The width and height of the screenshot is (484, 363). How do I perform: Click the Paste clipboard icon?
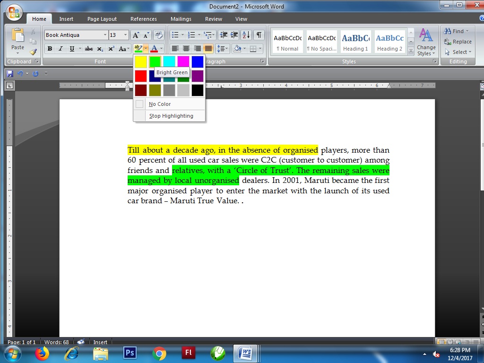pos(17,35)
